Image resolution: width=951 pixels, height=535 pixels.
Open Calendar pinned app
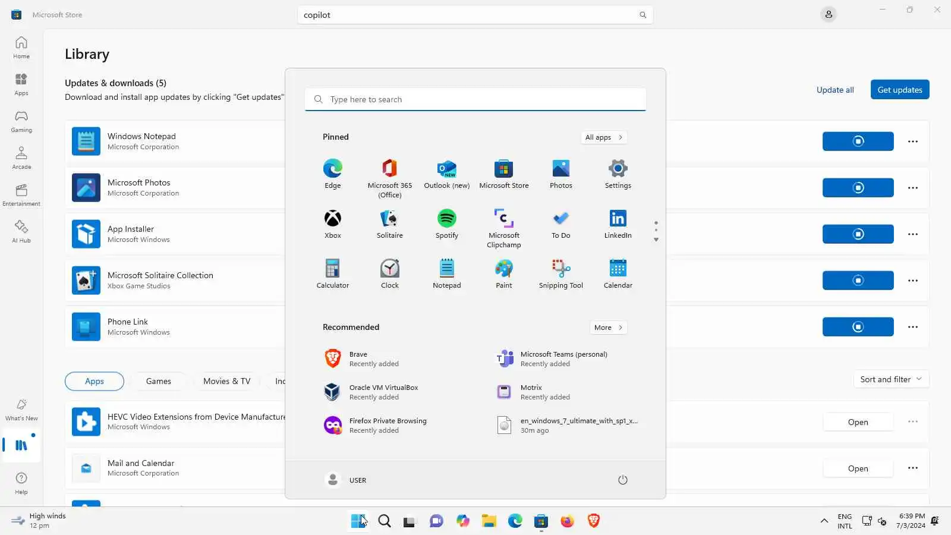(x=618, y=274)
